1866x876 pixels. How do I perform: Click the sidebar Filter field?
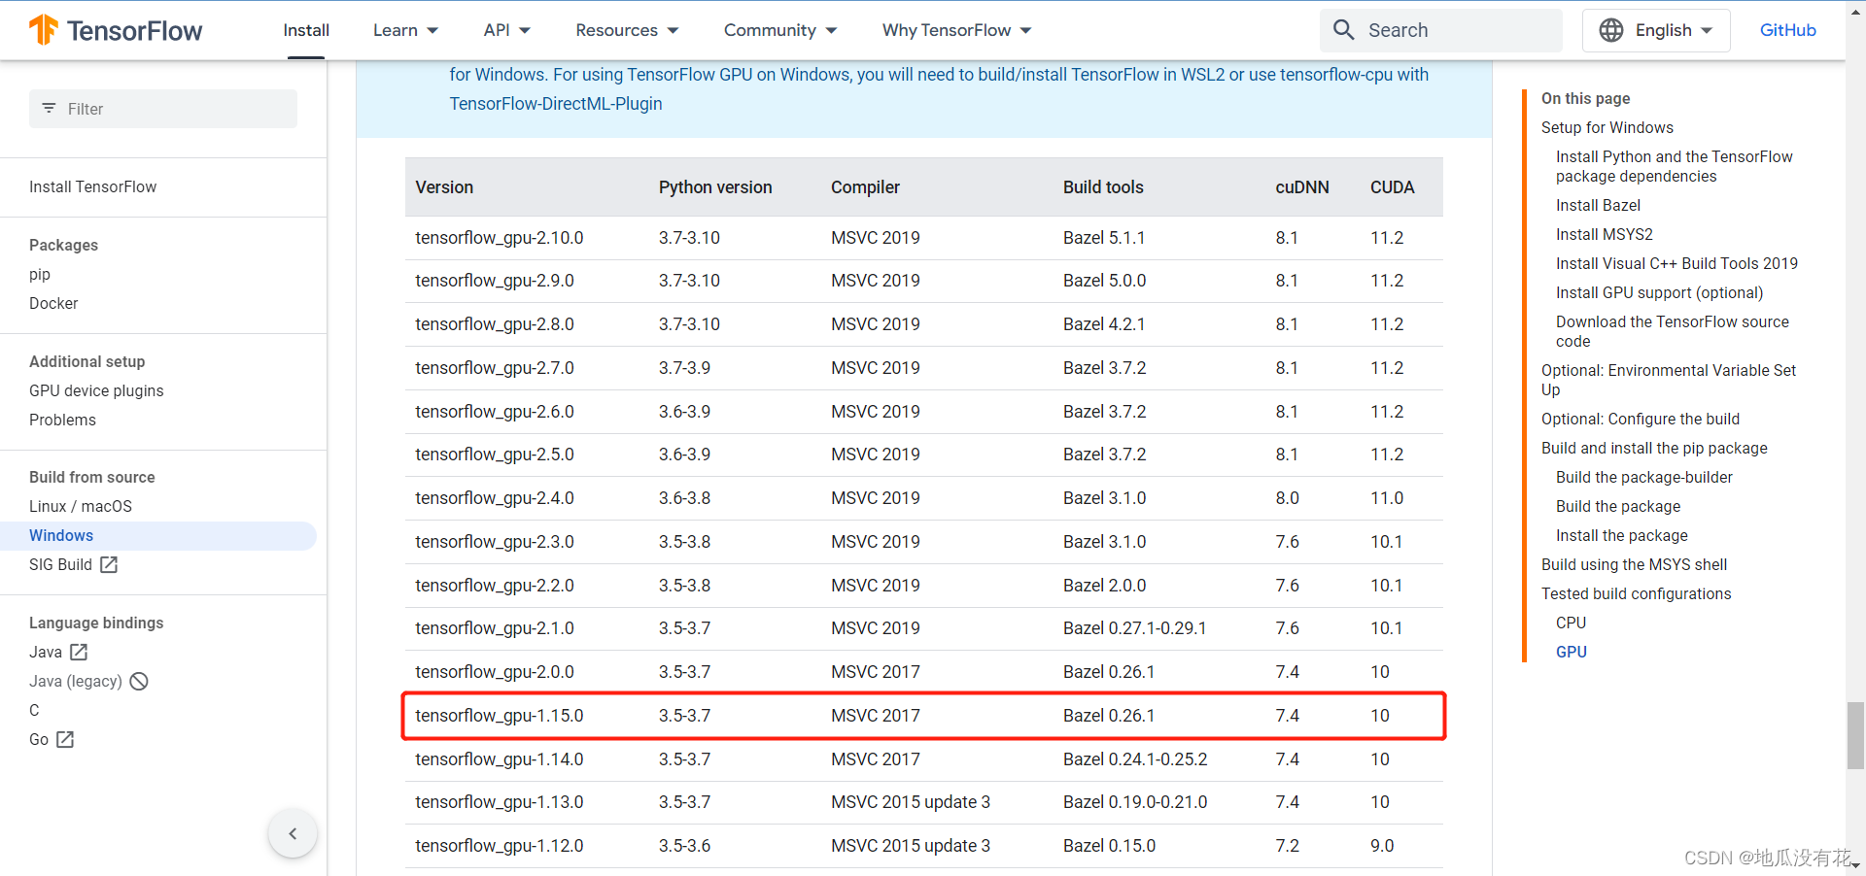pyautogui.click(x=163, y=109)
